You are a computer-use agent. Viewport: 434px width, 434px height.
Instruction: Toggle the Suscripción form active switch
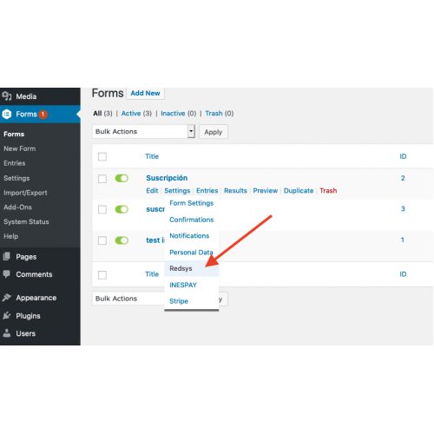(x=122, y=178)
